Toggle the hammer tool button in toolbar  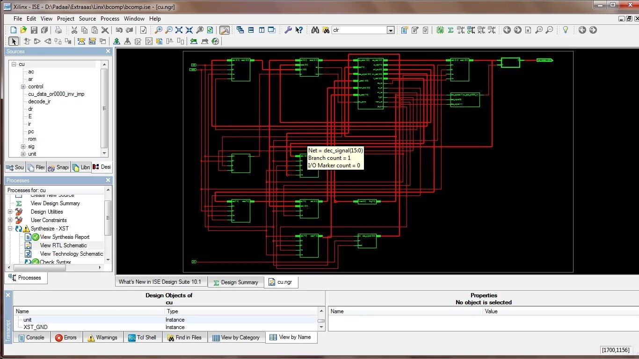click(225, 30)
